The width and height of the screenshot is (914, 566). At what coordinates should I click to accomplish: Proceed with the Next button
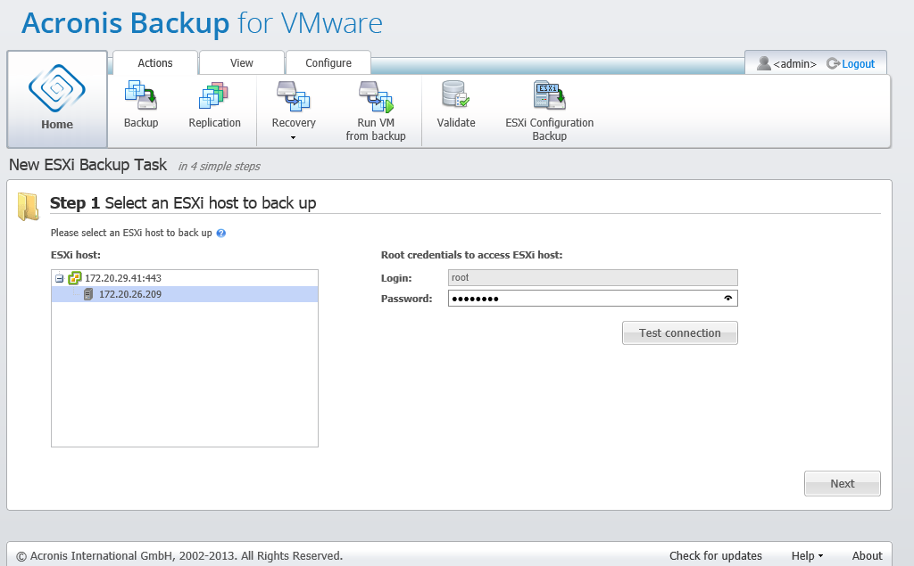(x=843, y=483)
